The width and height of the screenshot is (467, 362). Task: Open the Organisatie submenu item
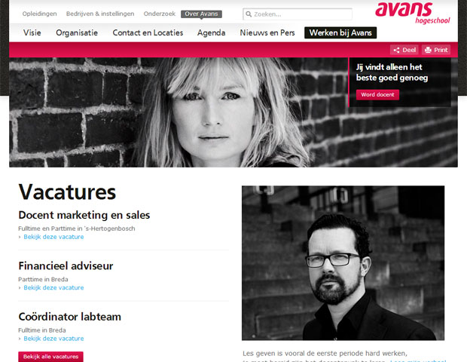(x=77, y=32)
